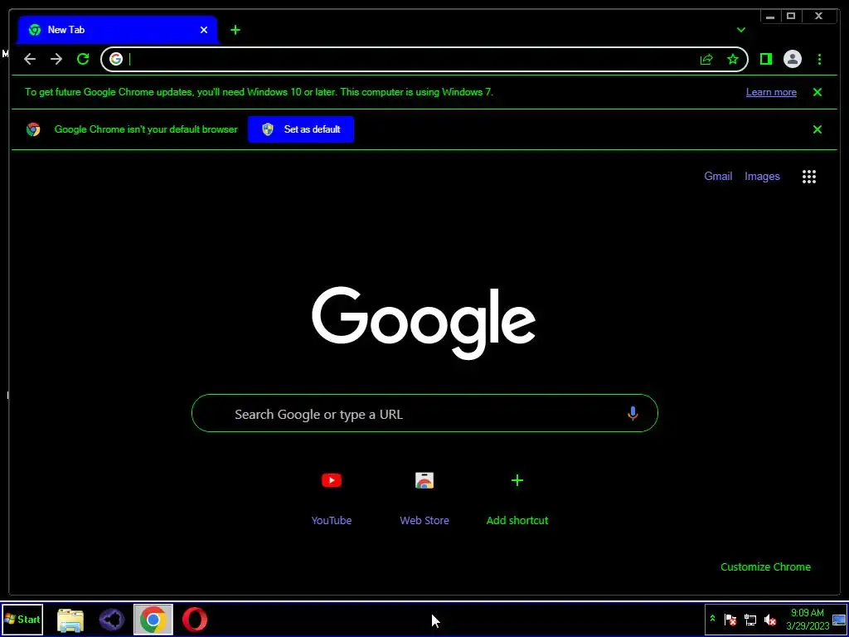The image size is (849, 637).
Task: Dismiss the default browser infobar
Action: 817,129
